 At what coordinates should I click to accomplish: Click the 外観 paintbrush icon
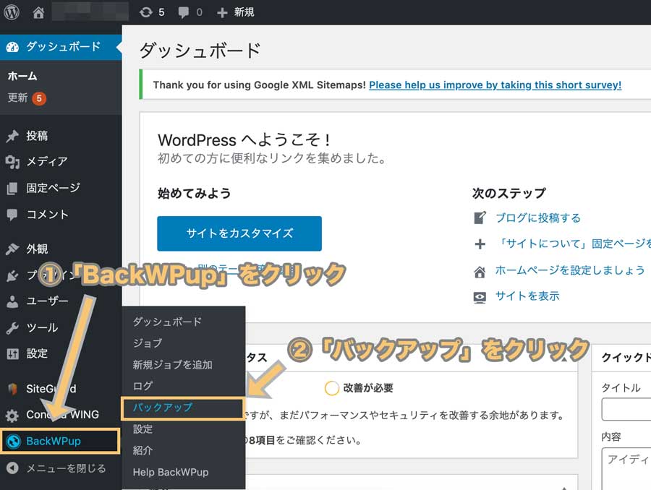click(12, 249)
